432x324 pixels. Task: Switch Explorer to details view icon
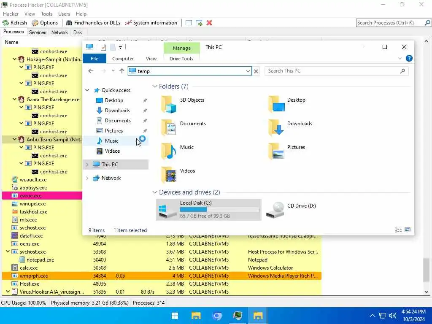click(398, 230)
